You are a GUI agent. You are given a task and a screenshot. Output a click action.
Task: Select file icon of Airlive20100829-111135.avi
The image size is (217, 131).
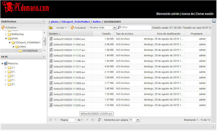click(x=51, y=56)
